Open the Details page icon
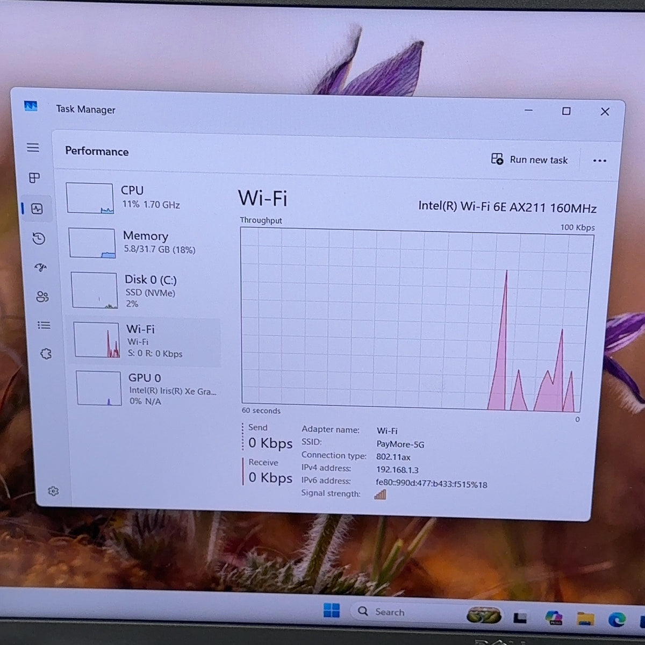Image resolution: width=645 pixels, height=645 pixels. pos(44,325)
